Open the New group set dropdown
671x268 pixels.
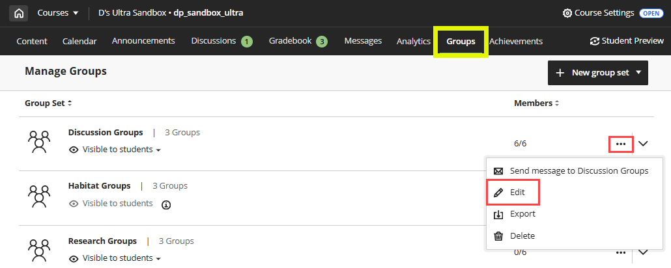tap(598, 73)
